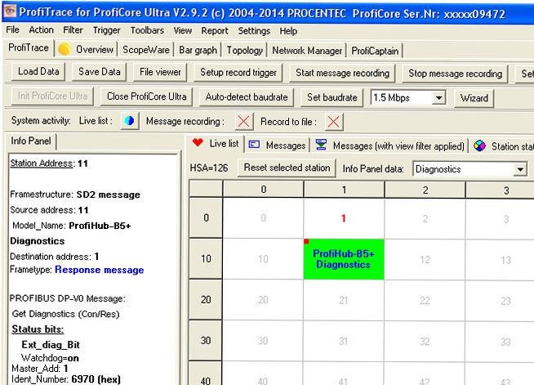Screen dimensions: 534x385
Task: Switch to the Topology tab
Action: pyautogui.click(x=244, y=51)
